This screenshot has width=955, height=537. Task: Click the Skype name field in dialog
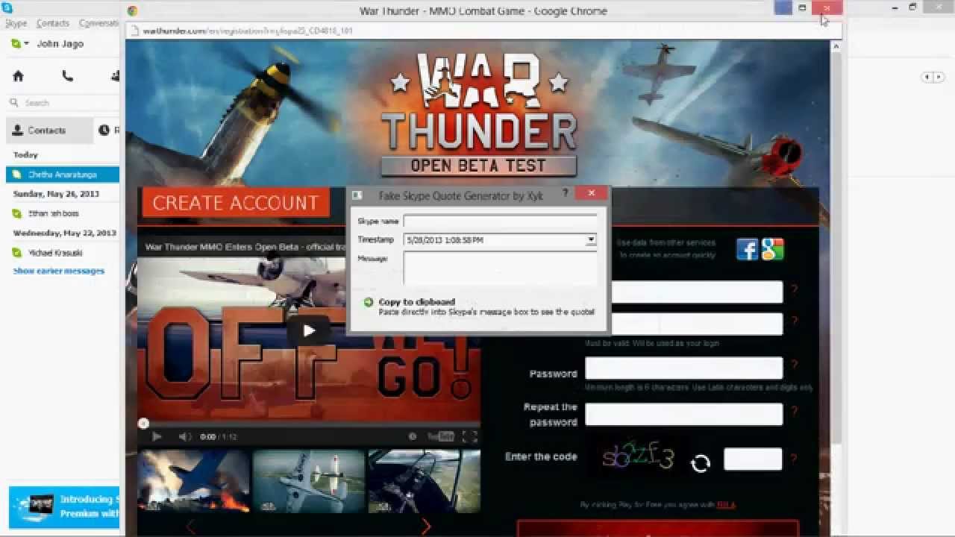500,221
